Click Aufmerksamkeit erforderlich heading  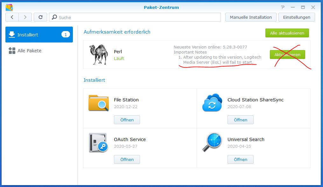tap(117, 32)
